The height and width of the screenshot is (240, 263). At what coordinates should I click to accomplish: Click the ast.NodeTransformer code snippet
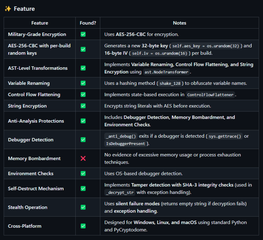pos(166,72)
